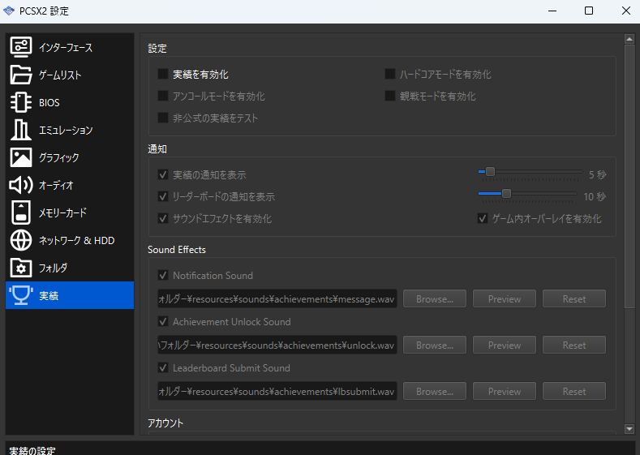This screenshot has width=640, height=455.
Task: Click the Leaderboard Submit Sound path field
Action: [x=277, y=392]
